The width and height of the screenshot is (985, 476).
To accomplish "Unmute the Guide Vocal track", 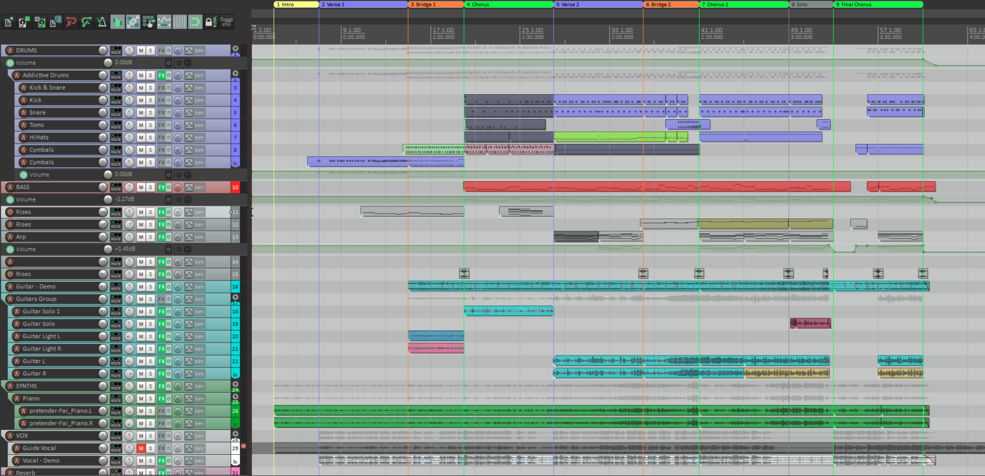I will coord(141,448).
